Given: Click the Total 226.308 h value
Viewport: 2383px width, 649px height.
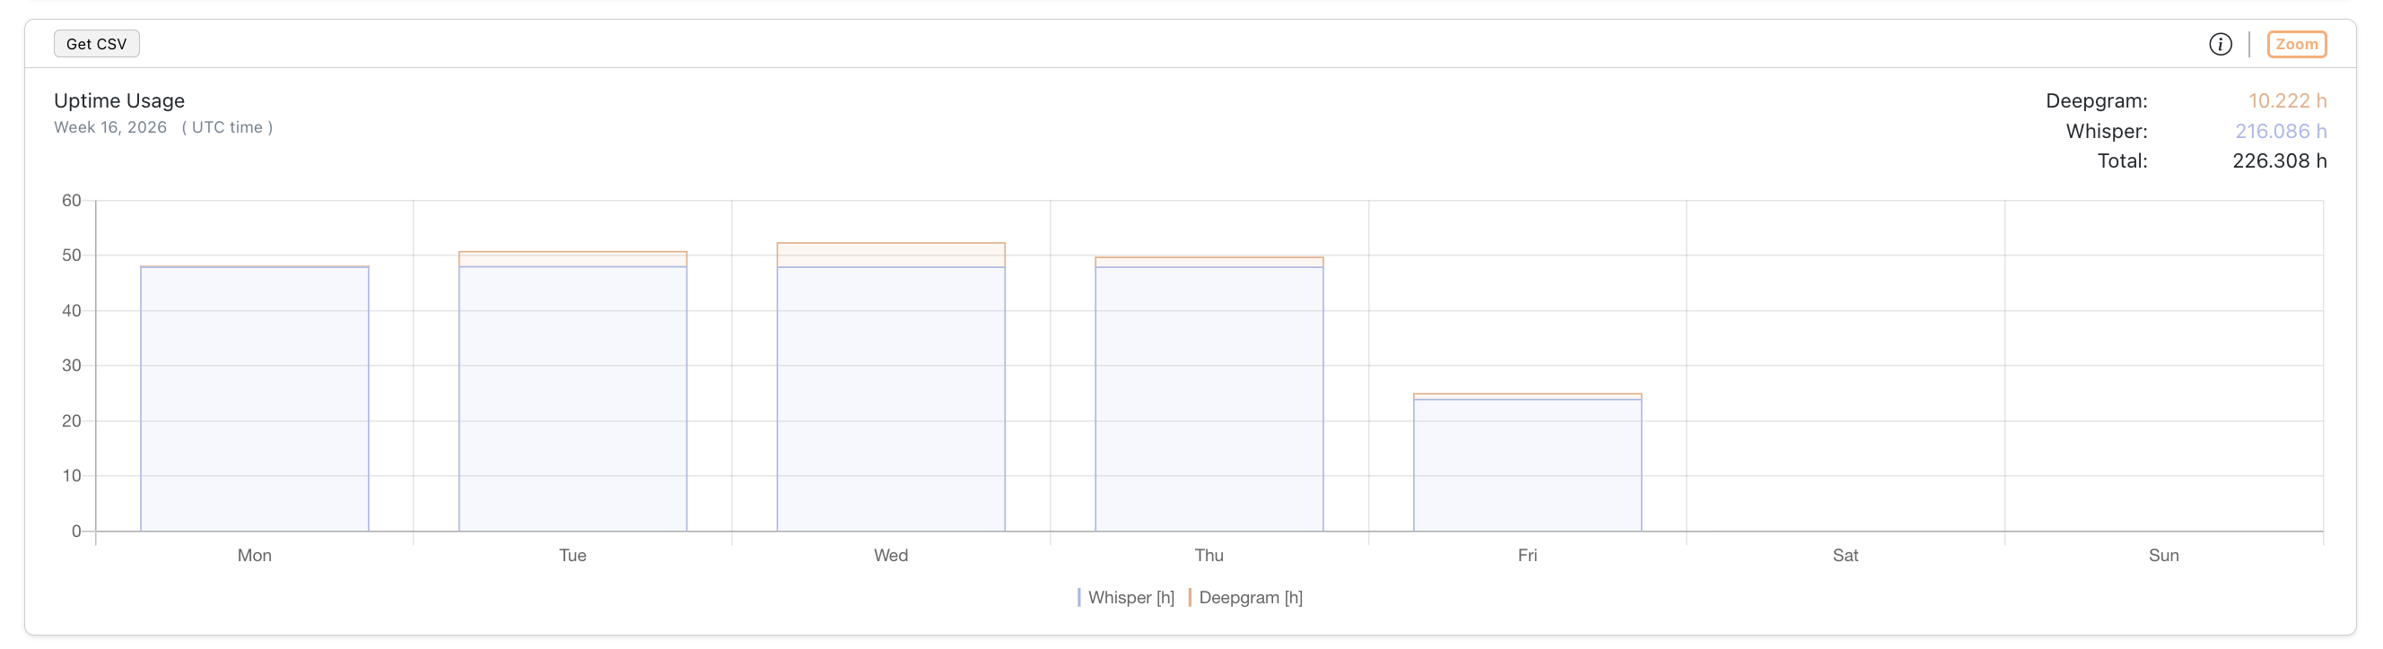Looking at the screenshot, I should (2278, 160).
